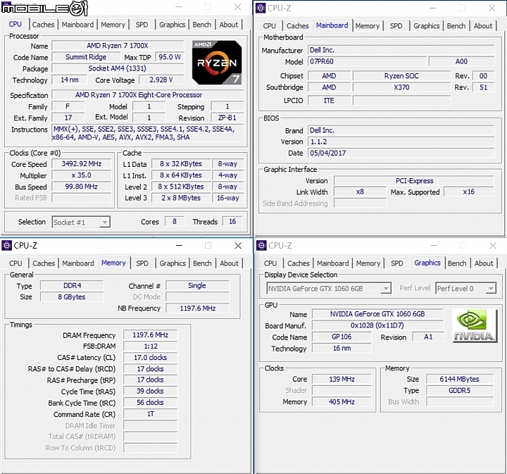507x474 pixels.
Task: Click the Summit Ridge code name value
Action: (86, 57)
